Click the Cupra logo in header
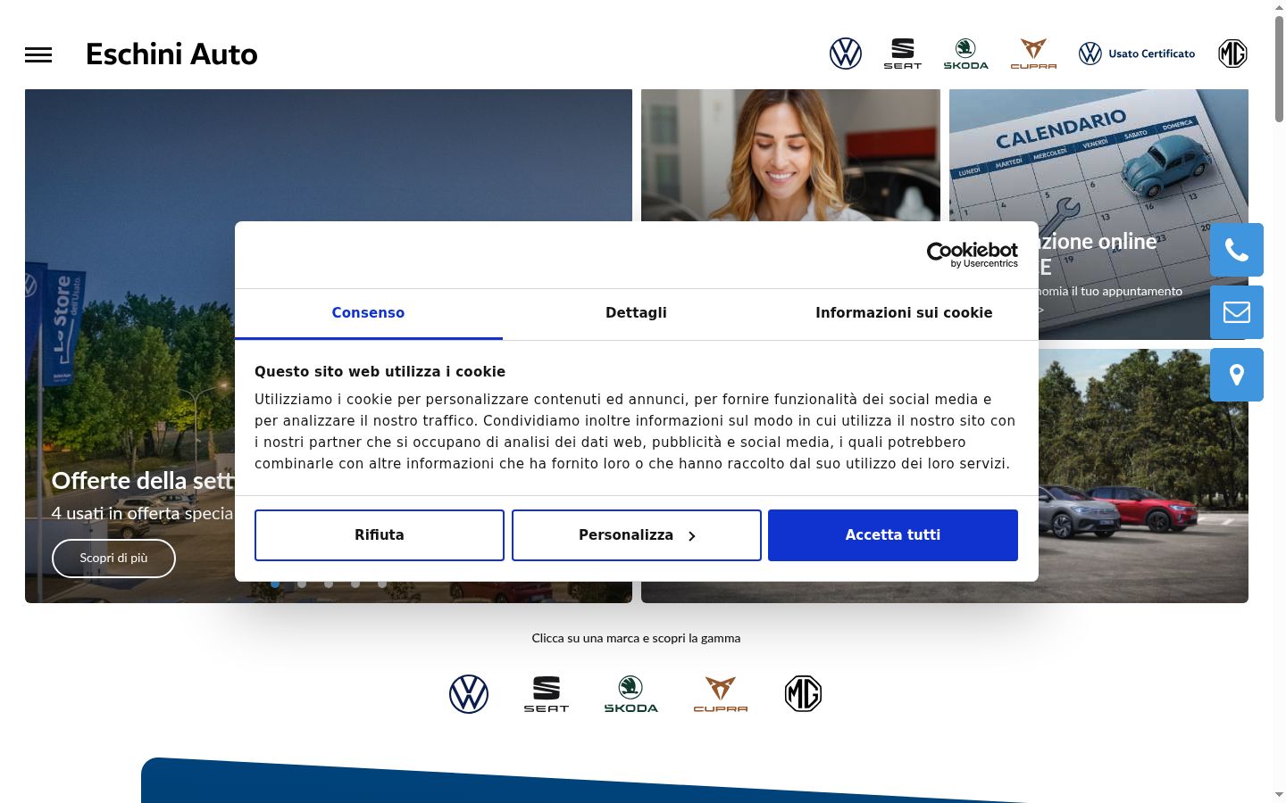Image resolution: width=1286 pixels, height=803 pixels. [1033, 54]
